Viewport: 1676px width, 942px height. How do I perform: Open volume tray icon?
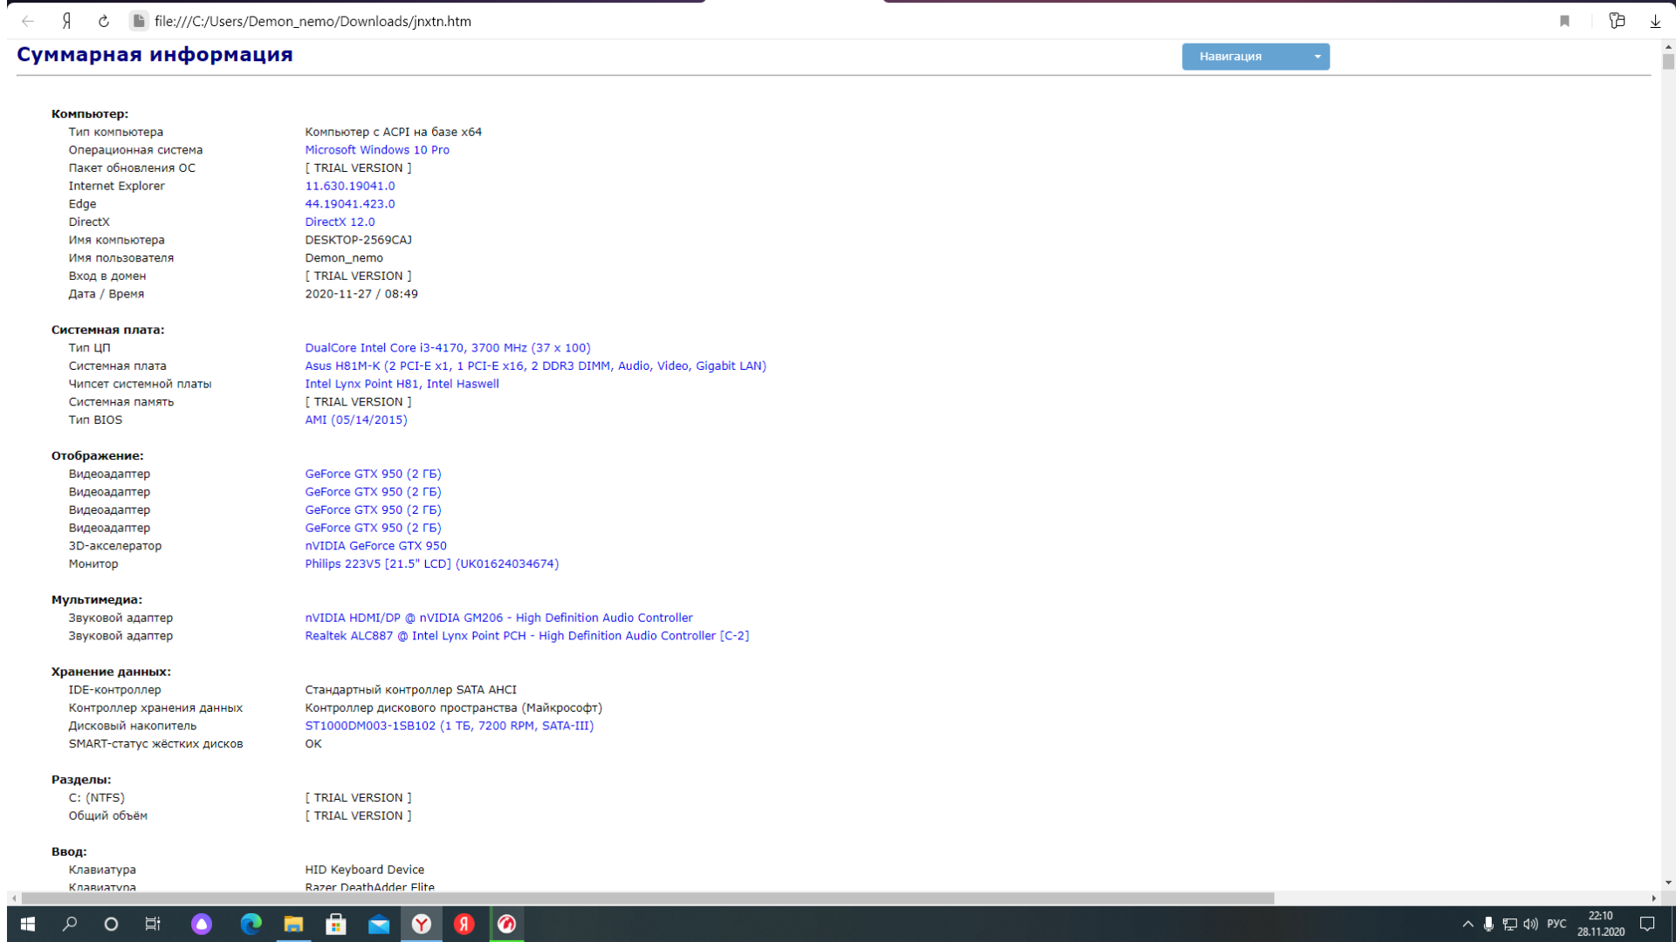pos(1530,924)
